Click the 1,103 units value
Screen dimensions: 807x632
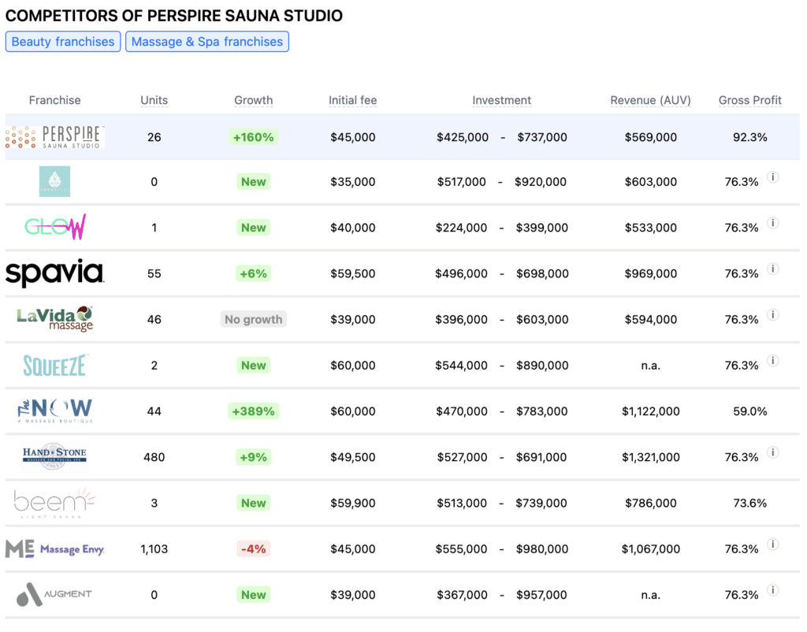click(154, 549)
